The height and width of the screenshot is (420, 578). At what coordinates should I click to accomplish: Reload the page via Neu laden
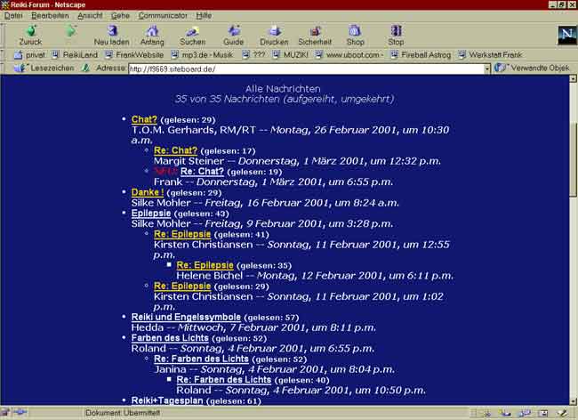point(112,36)
